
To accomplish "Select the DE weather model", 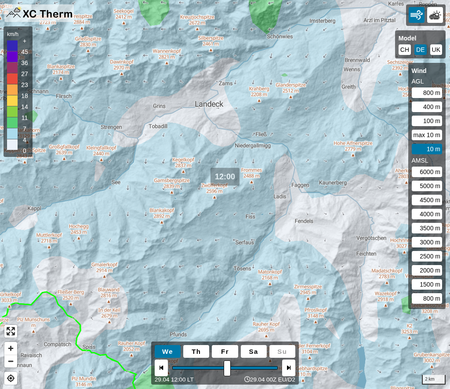I will [420, 50].
